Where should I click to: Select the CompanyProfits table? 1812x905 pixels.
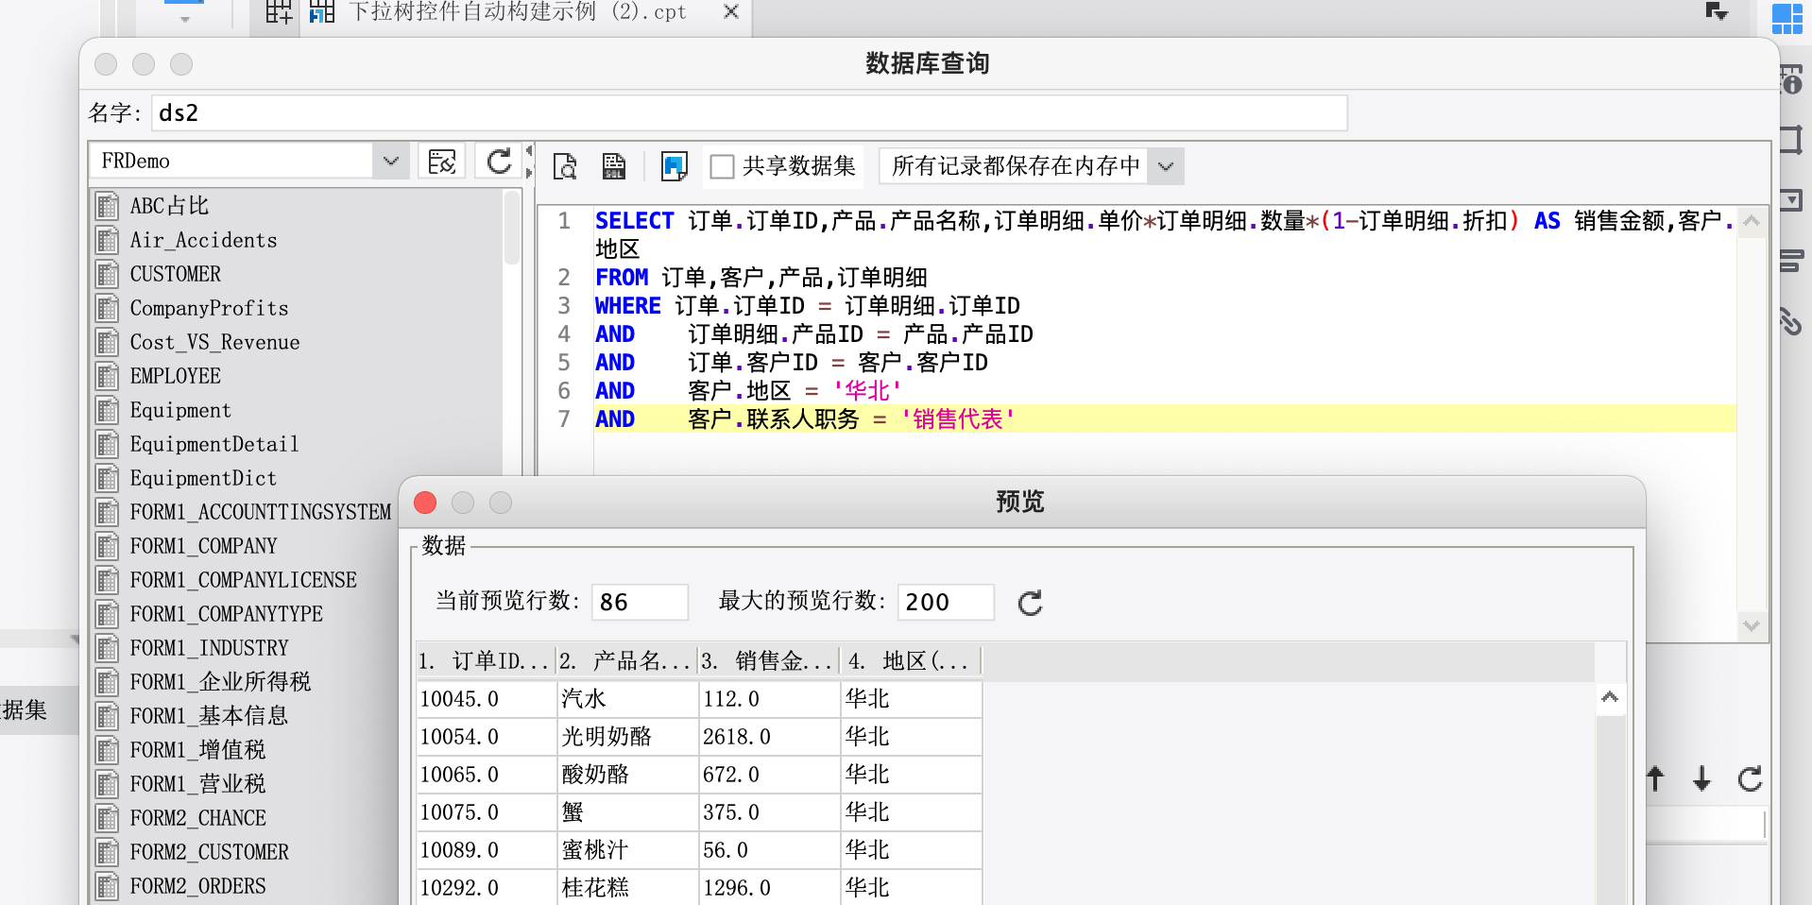[299, 308]
